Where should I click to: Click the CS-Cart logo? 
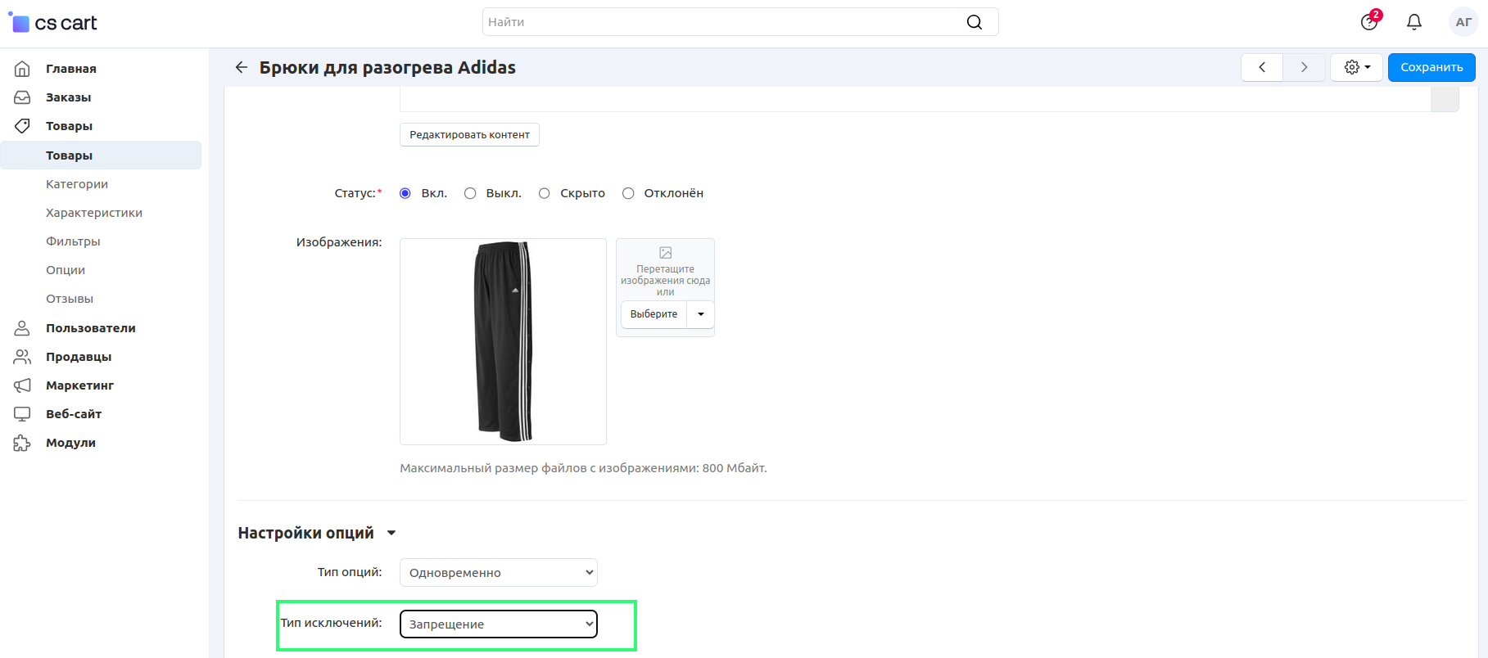pos(53,23)
